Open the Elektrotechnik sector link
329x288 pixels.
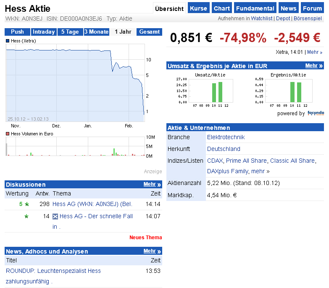pos(226,137)
